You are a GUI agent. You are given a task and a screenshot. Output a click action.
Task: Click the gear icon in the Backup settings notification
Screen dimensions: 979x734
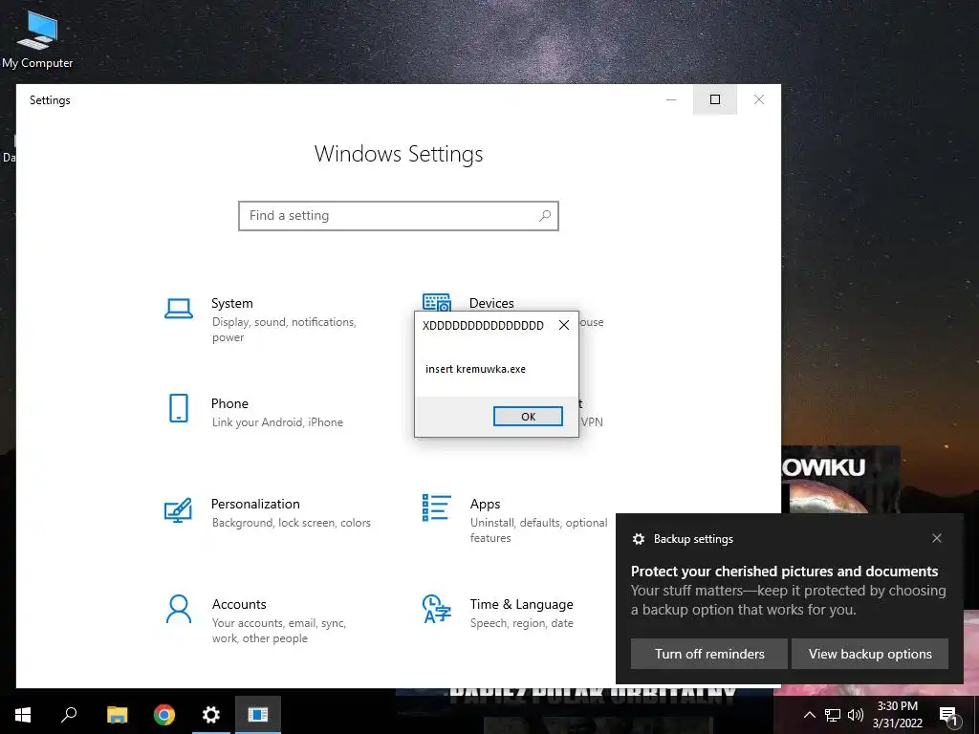[x=638, y=539]
